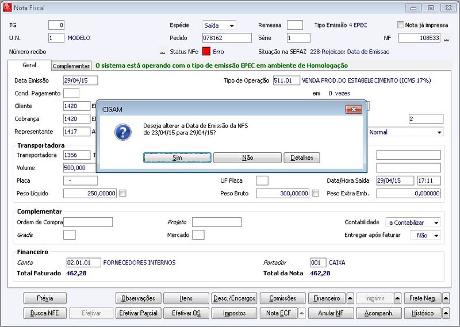Click the Efetivar Parcial button
Screen dimensions: 460x327
[138, 313]
